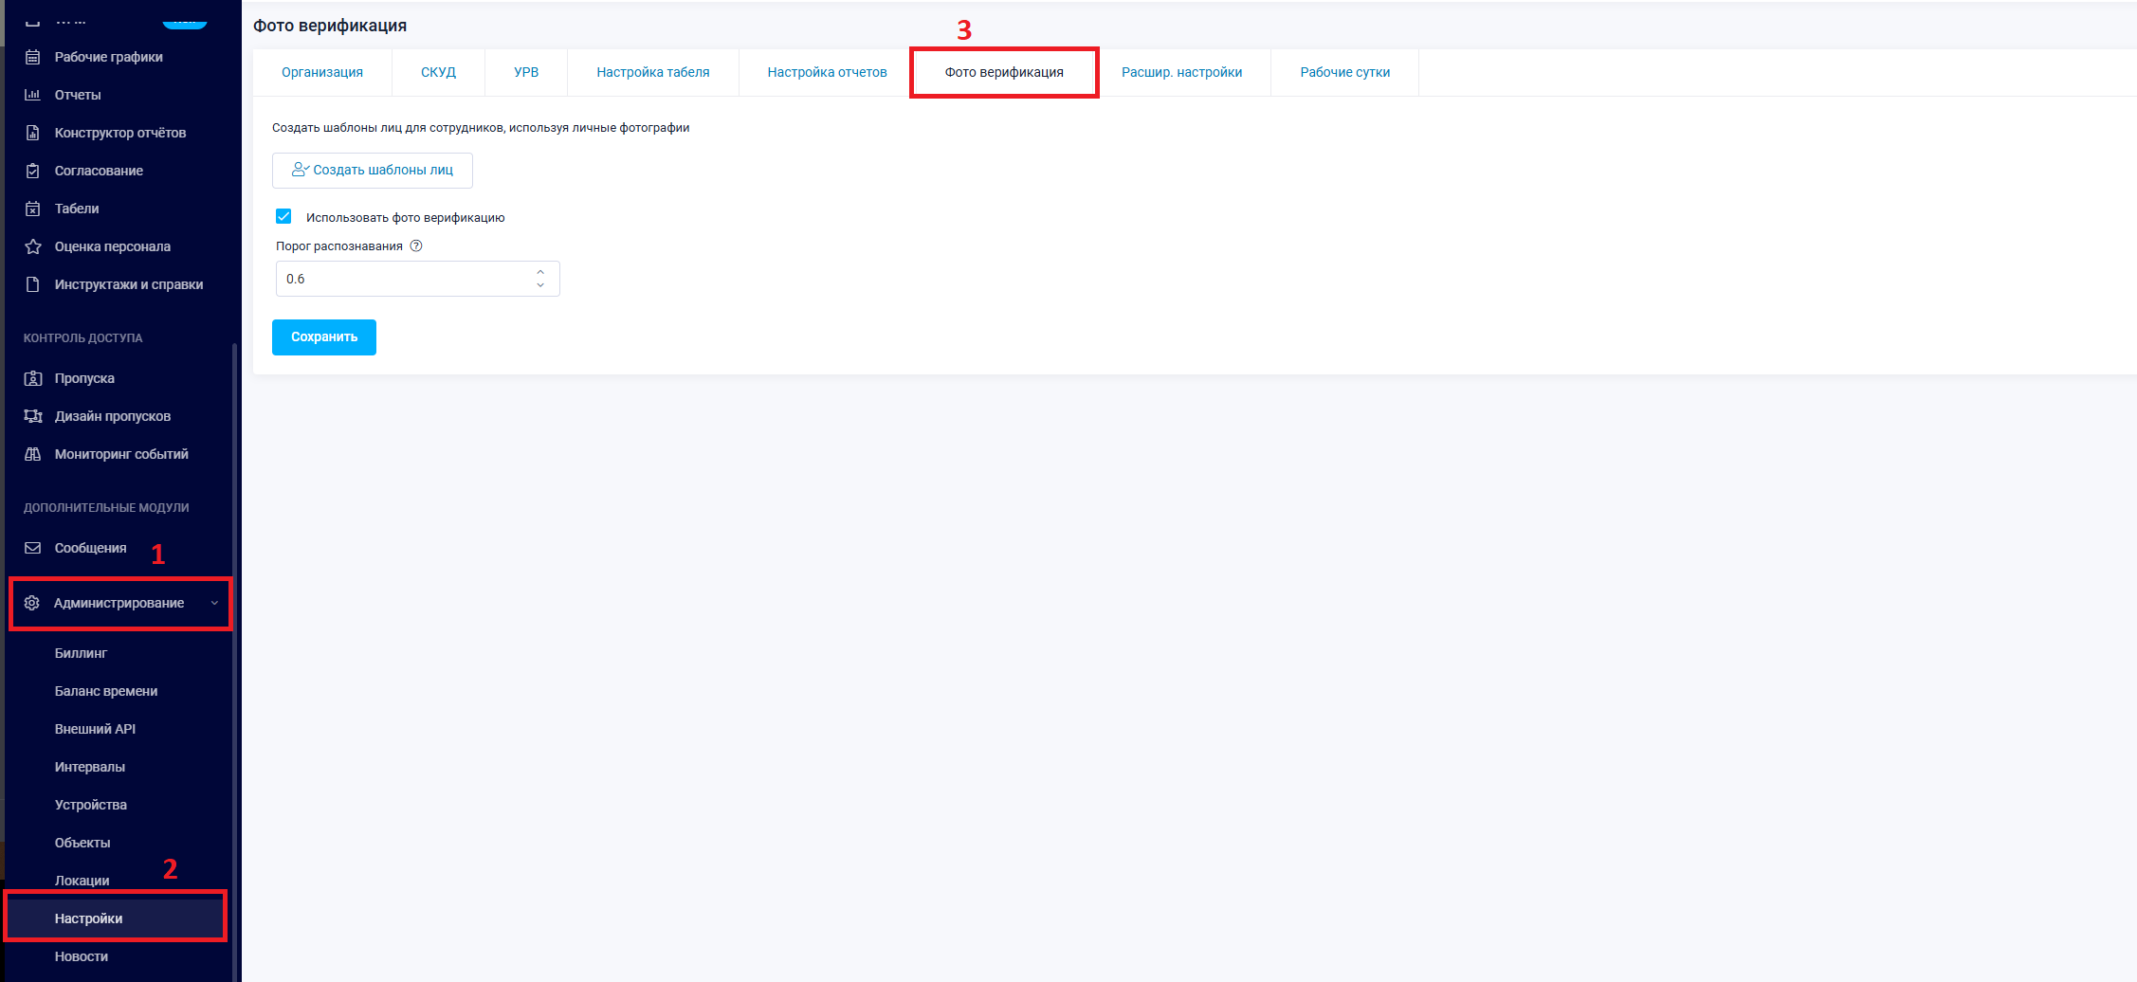This screenshot has height=982, width=2137.
Task: Switch to the СКУД tab
Action: 438,72
